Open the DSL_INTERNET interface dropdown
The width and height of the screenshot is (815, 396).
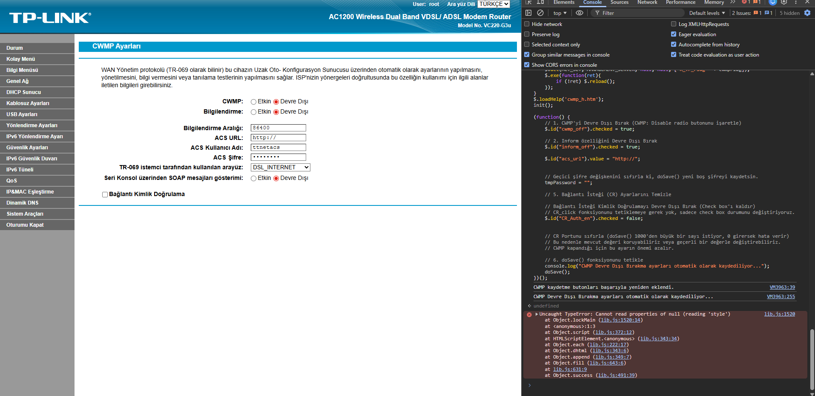pos(280,168)
